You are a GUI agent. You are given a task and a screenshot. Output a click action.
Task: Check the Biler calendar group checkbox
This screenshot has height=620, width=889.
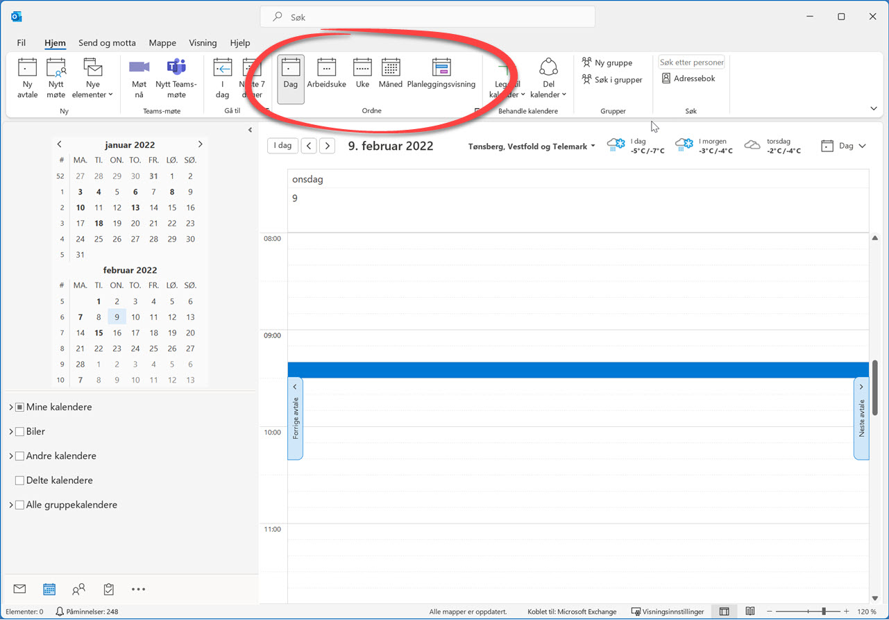[19, 431]
